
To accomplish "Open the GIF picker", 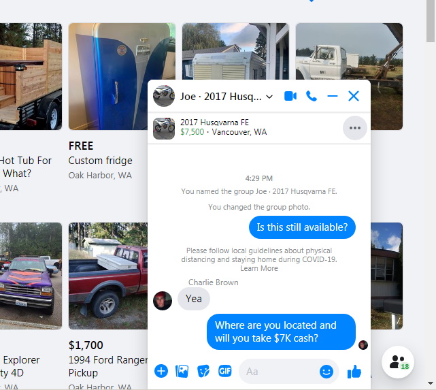I will click(x=224, y=371).
